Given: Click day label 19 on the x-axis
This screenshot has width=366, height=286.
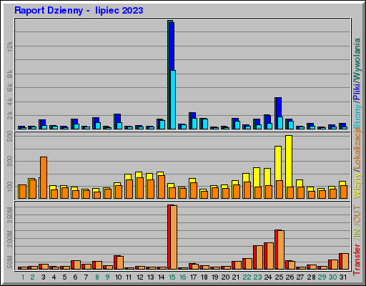Looking at the screenshot, I should [x=214, y=277].
